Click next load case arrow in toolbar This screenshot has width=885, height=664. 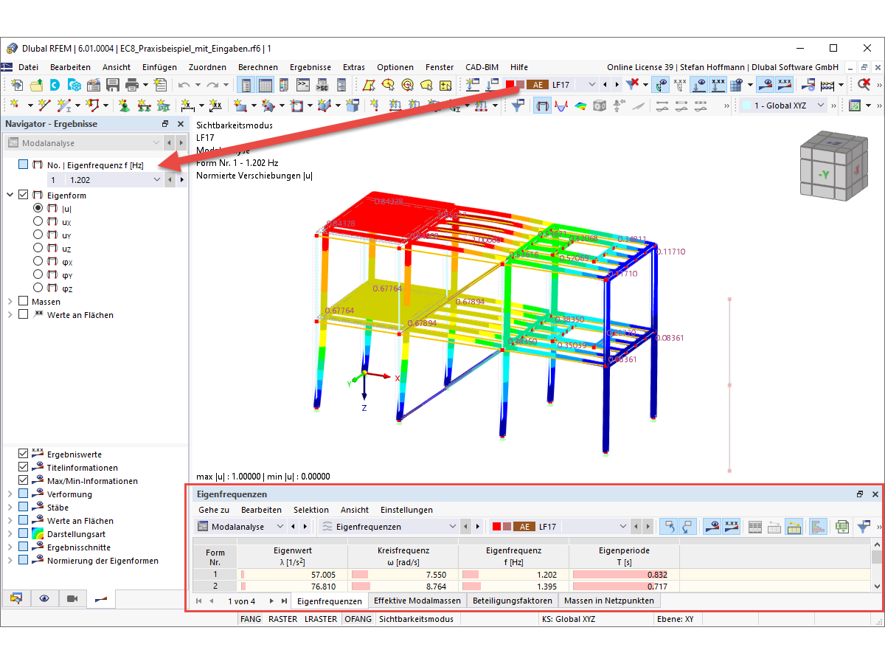[617, 85]
